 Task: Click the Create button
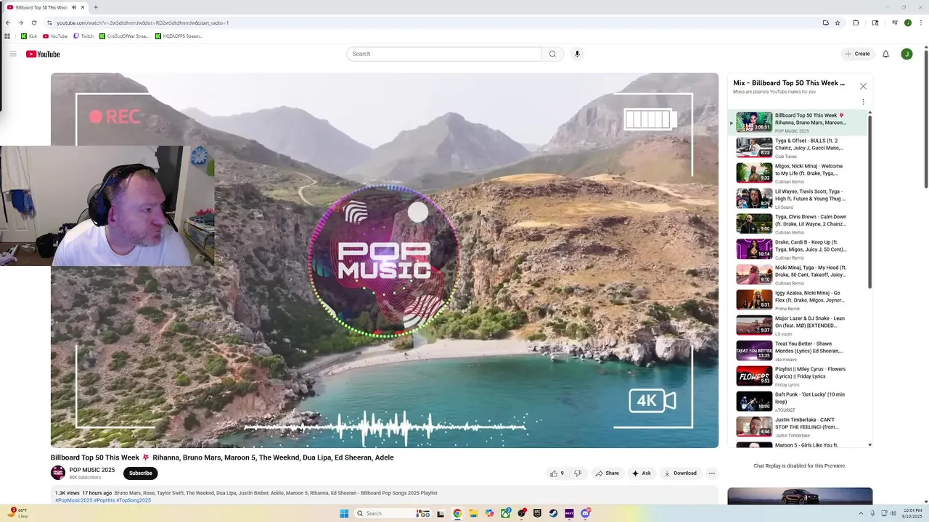coord(857,54)
